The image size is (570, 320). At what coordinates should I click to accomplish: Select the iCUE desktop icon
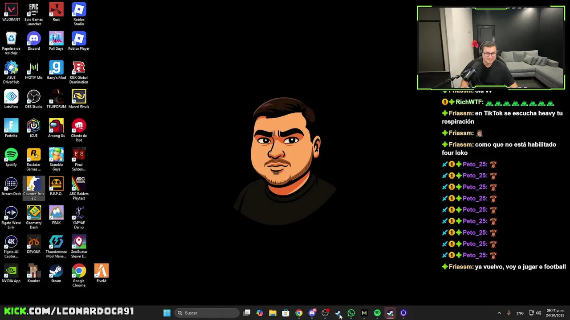pos(34,128)
